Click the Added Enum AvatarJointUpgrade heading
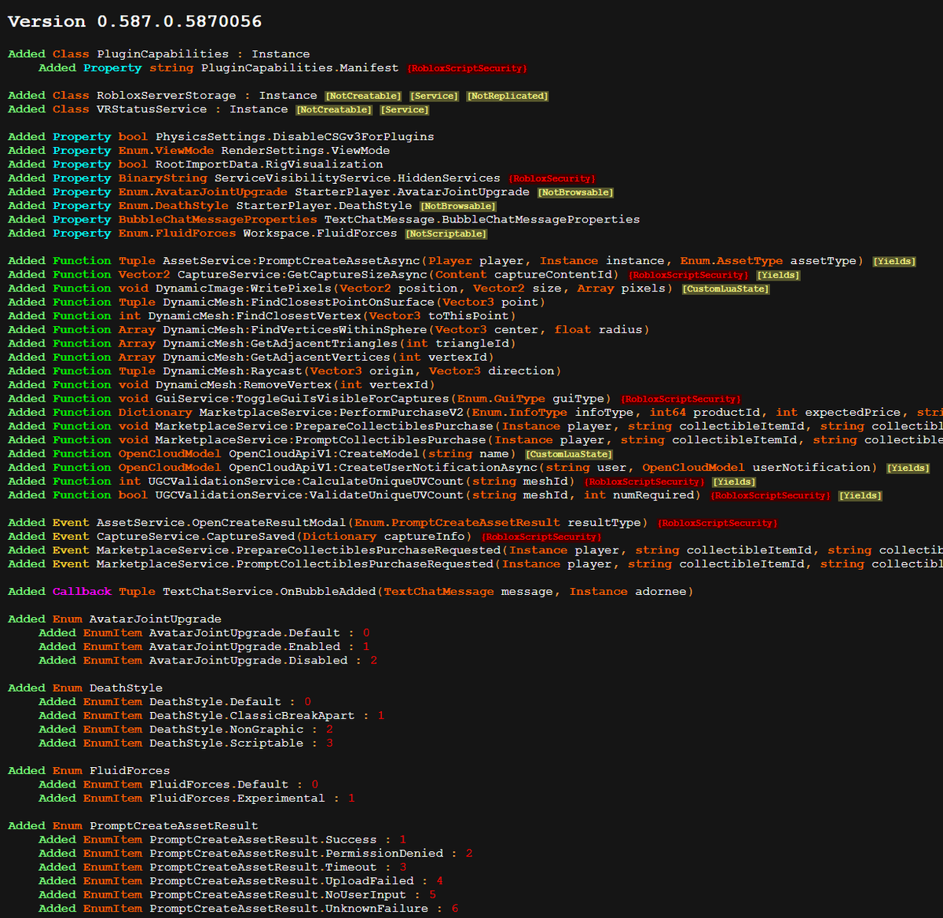The image size is (943, 918). coord(115,619)
